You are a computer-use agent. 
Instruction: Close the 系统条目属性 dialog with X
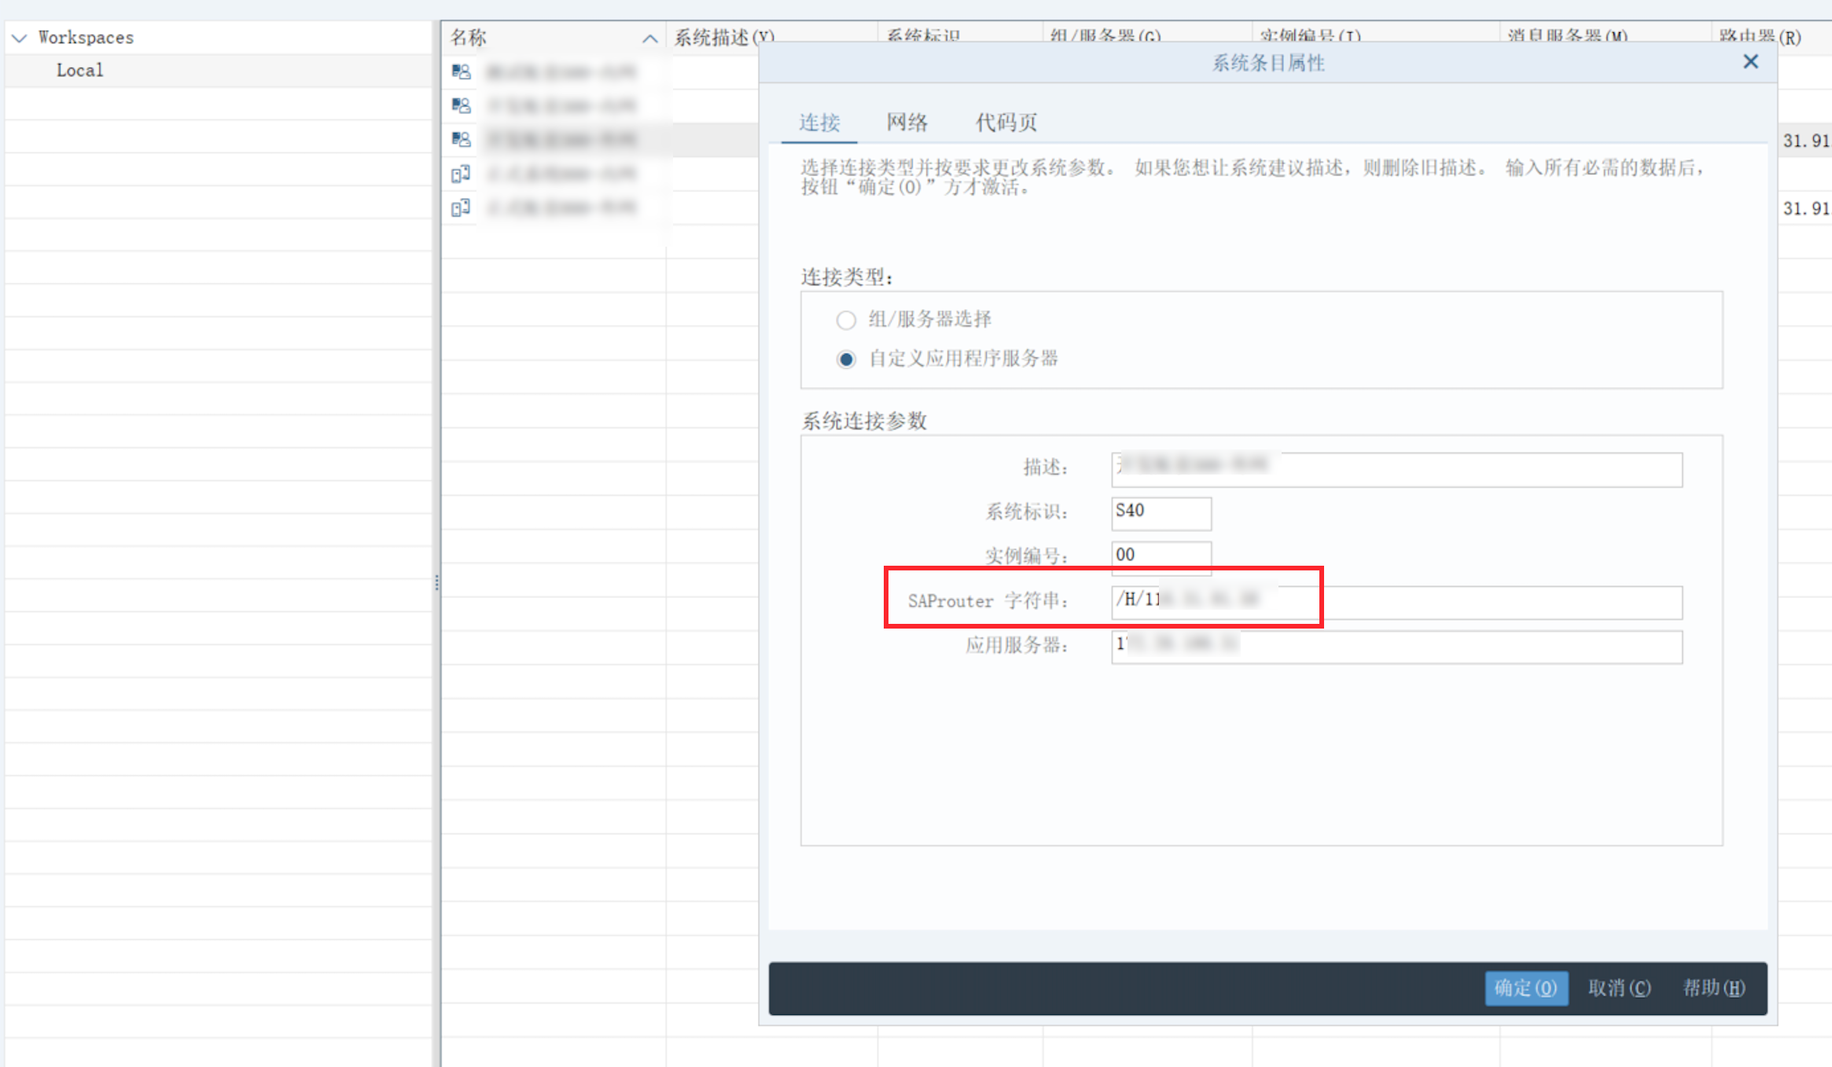[1750, 62]
